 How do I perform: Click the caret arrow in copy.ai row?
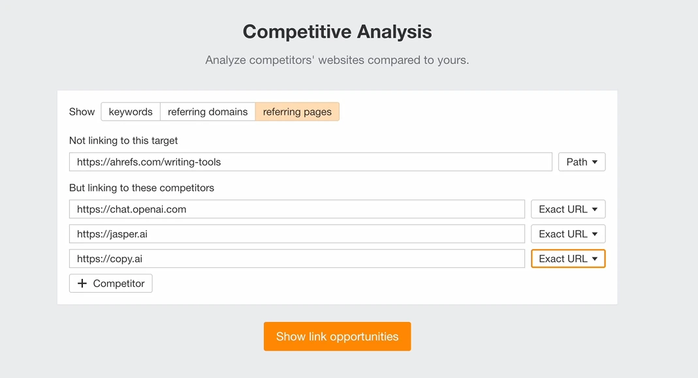pyautogui.click(x=595, y=259)
